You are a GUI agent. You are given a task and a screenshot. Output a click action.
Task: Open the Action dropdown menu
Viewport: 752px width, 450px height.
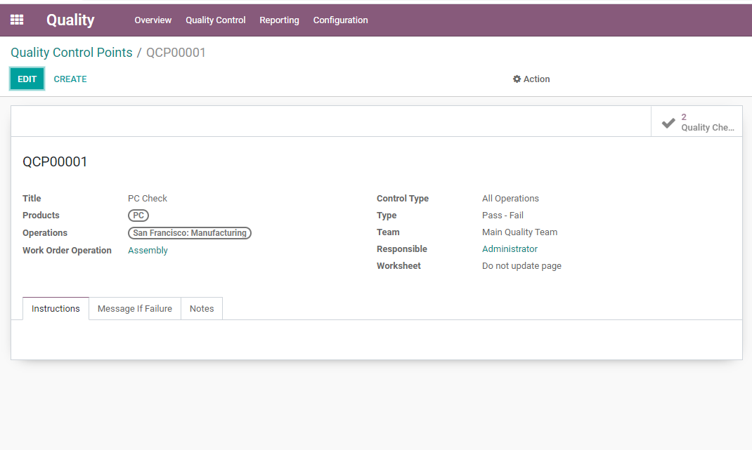[531, 79]
